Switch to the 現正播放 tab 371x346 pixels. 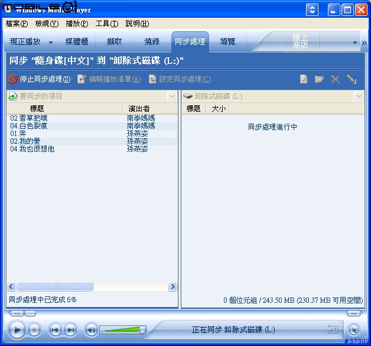[25, 41]
